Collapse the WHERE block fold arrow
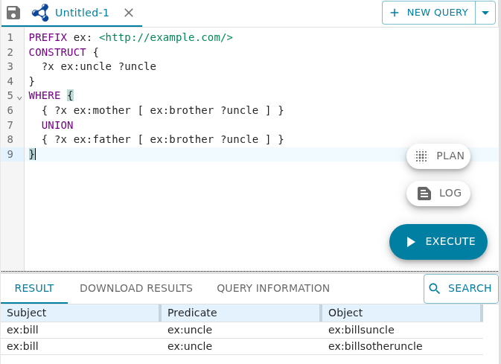 (19, 98)
